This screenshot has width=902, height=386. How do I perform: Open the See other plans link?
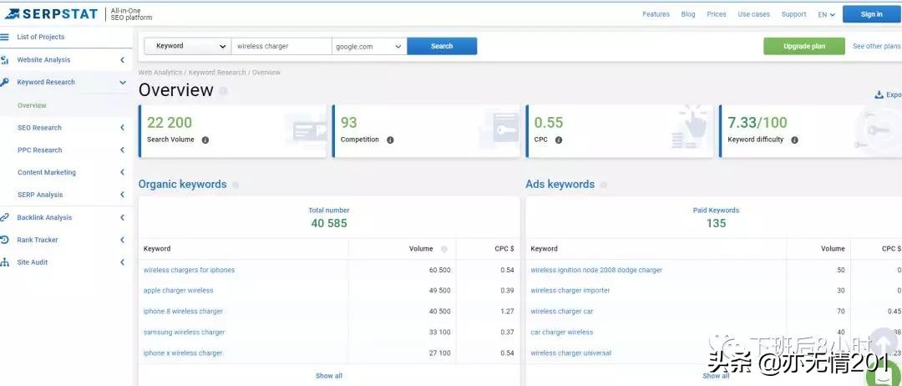[x=877, y=46]
